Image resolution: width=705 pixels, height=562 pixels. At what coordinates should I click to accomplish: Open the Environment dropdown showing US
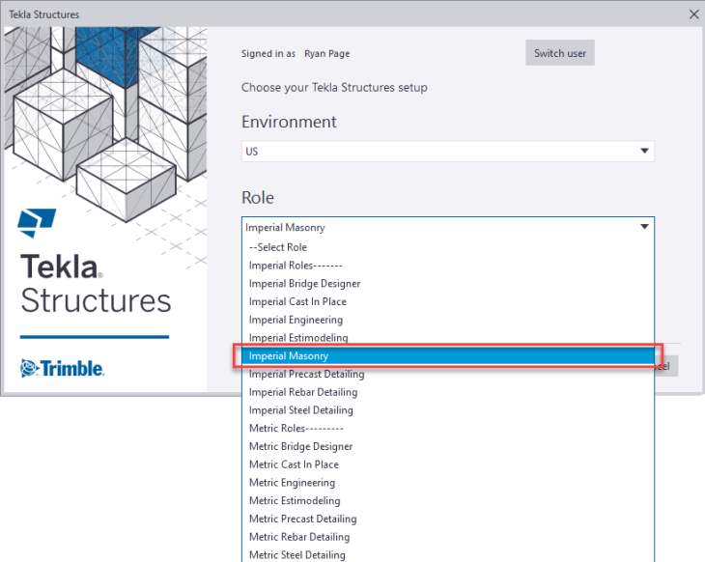(447, 151)
